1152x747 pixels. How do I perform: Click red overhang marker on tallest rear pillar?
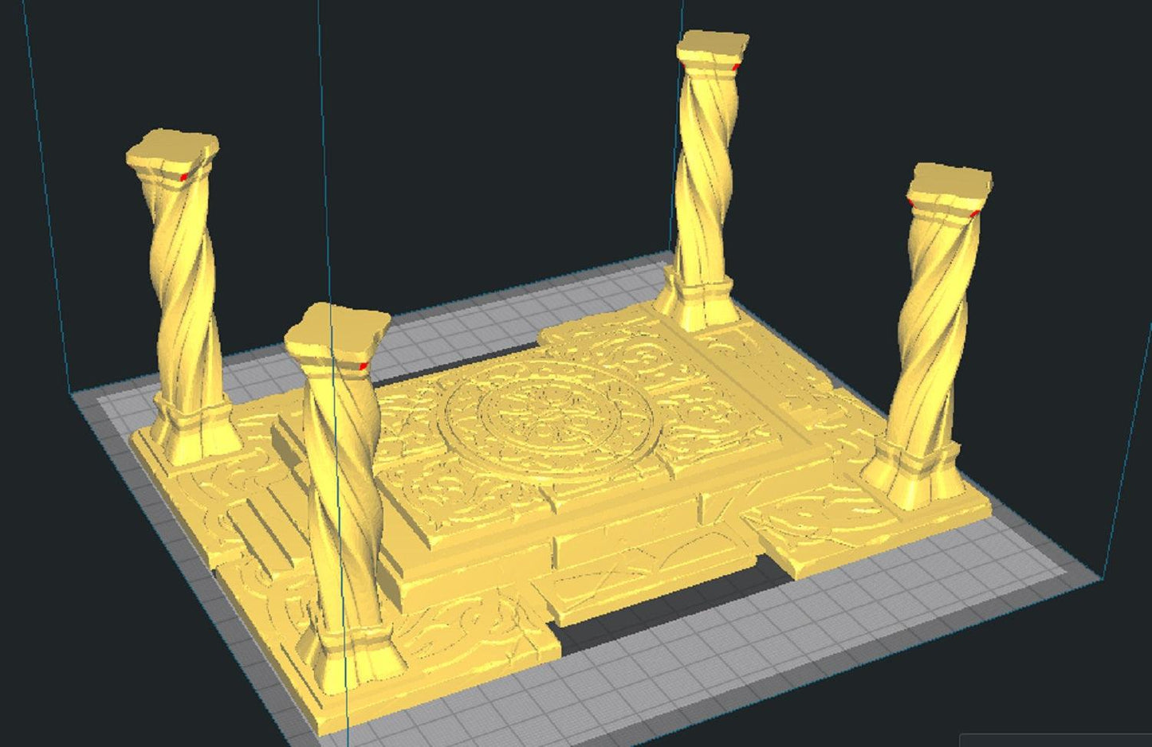736,68
